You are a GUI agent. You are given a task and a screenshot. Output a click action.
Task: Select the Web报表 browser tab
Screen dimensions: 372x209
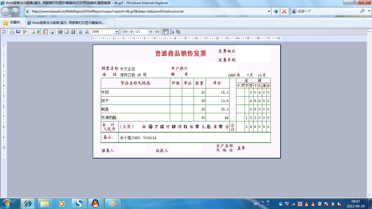[66, 23]
